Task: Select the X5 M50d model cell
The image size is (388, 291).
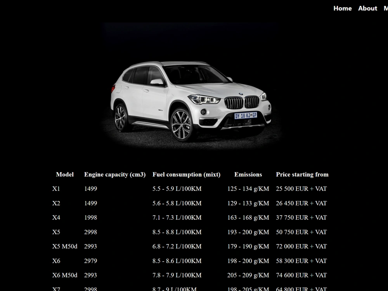Action: click(x=65, y=246)
